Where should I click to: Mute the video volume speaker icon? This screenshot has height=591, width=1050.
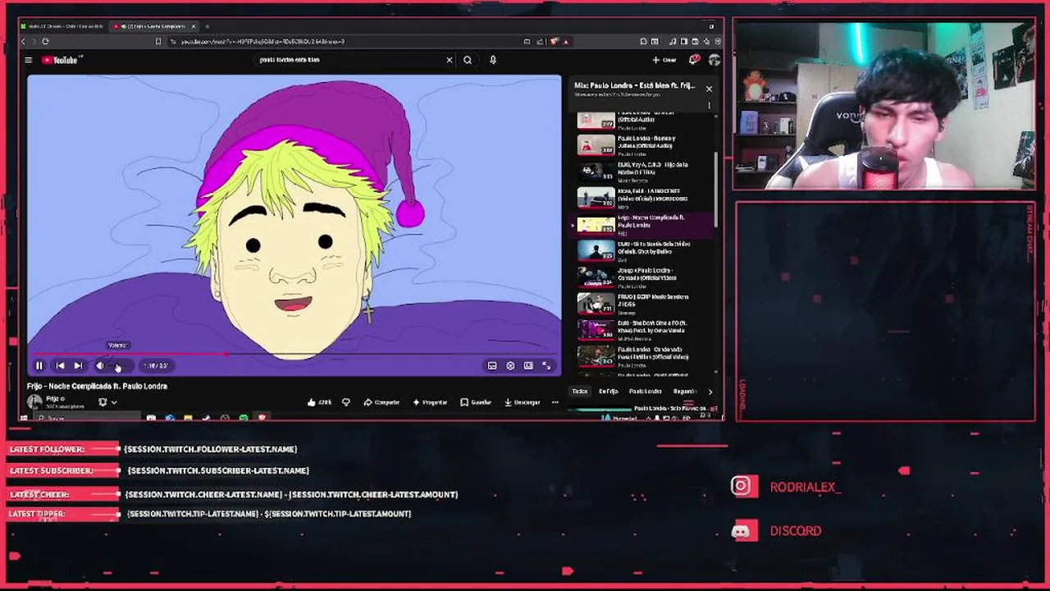pos(100,366)
